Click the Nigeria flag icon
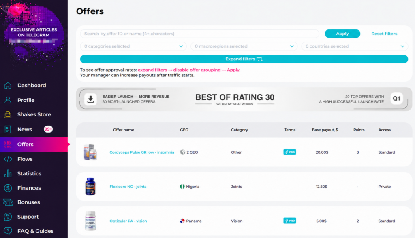 pyautogui.click(x=182, y=187)
